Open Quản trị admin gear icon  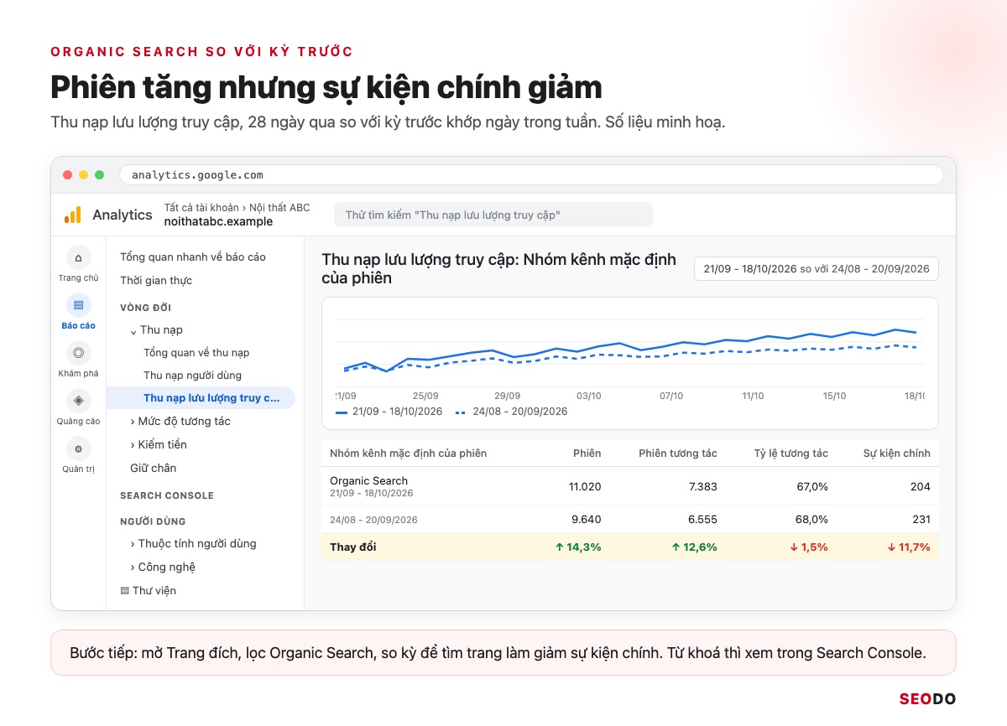click(78, 449)
